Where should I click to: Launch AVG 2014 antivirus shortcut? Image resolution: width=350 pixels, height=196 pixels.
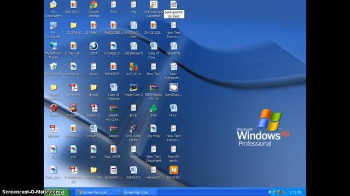(x=133, y=66)
